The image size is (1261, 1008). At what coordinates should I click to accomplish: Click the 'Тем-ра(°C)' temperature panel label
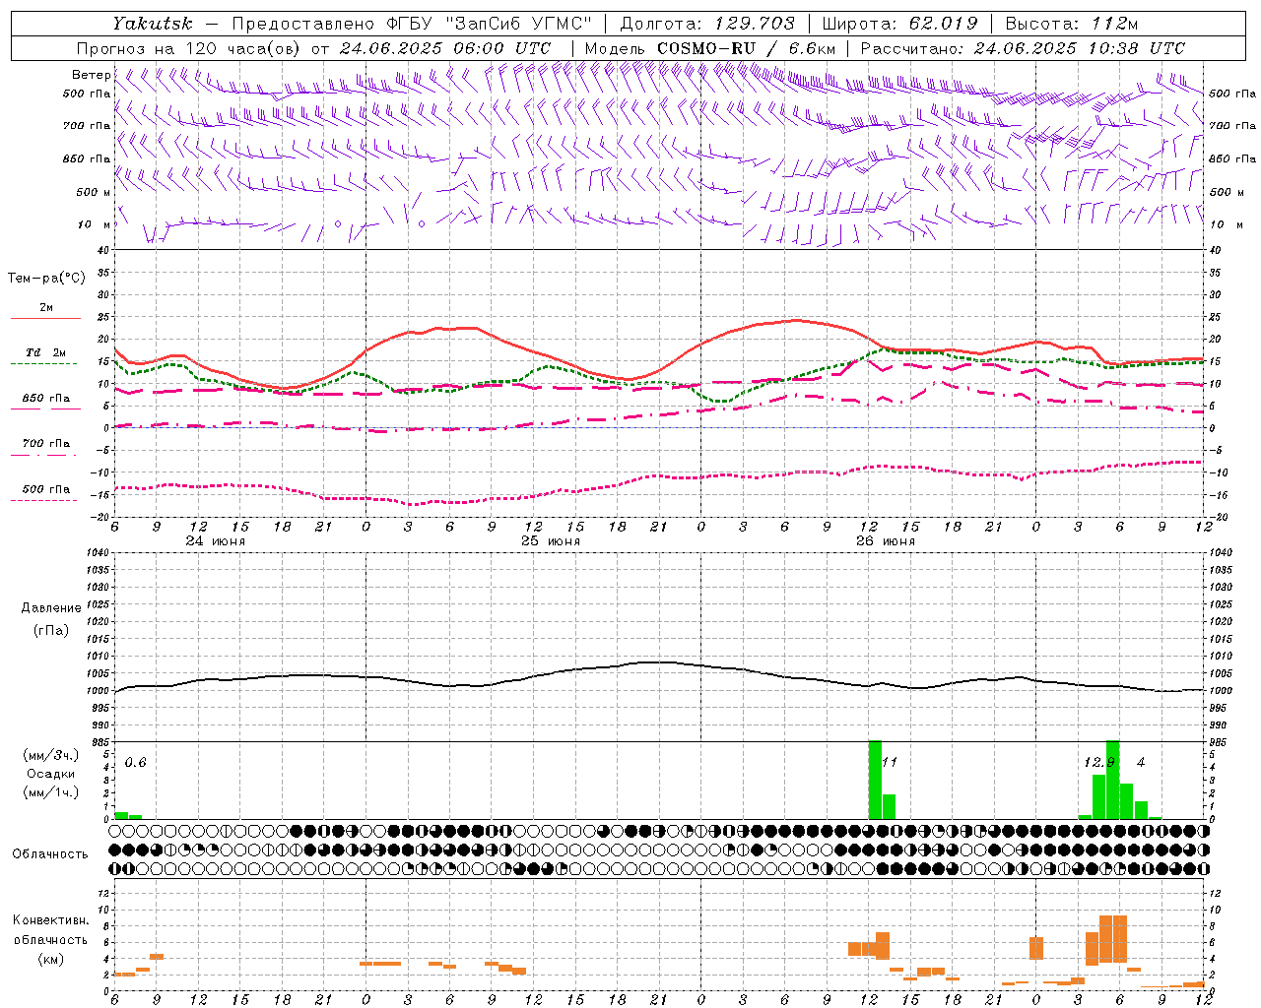click(x=46, y=279)
